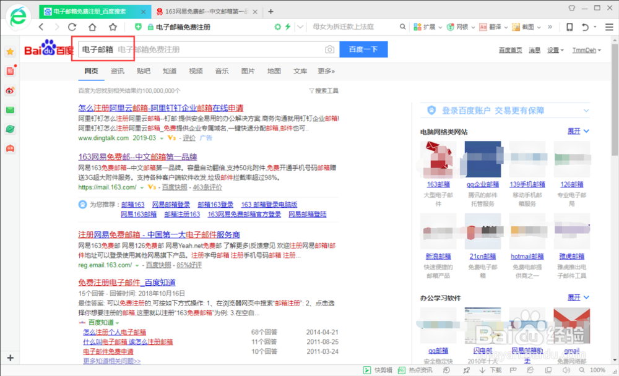619x376 pixels.
Task: Open the 消息 messages link
Action: pyautogui.click(x=535, y=50)
